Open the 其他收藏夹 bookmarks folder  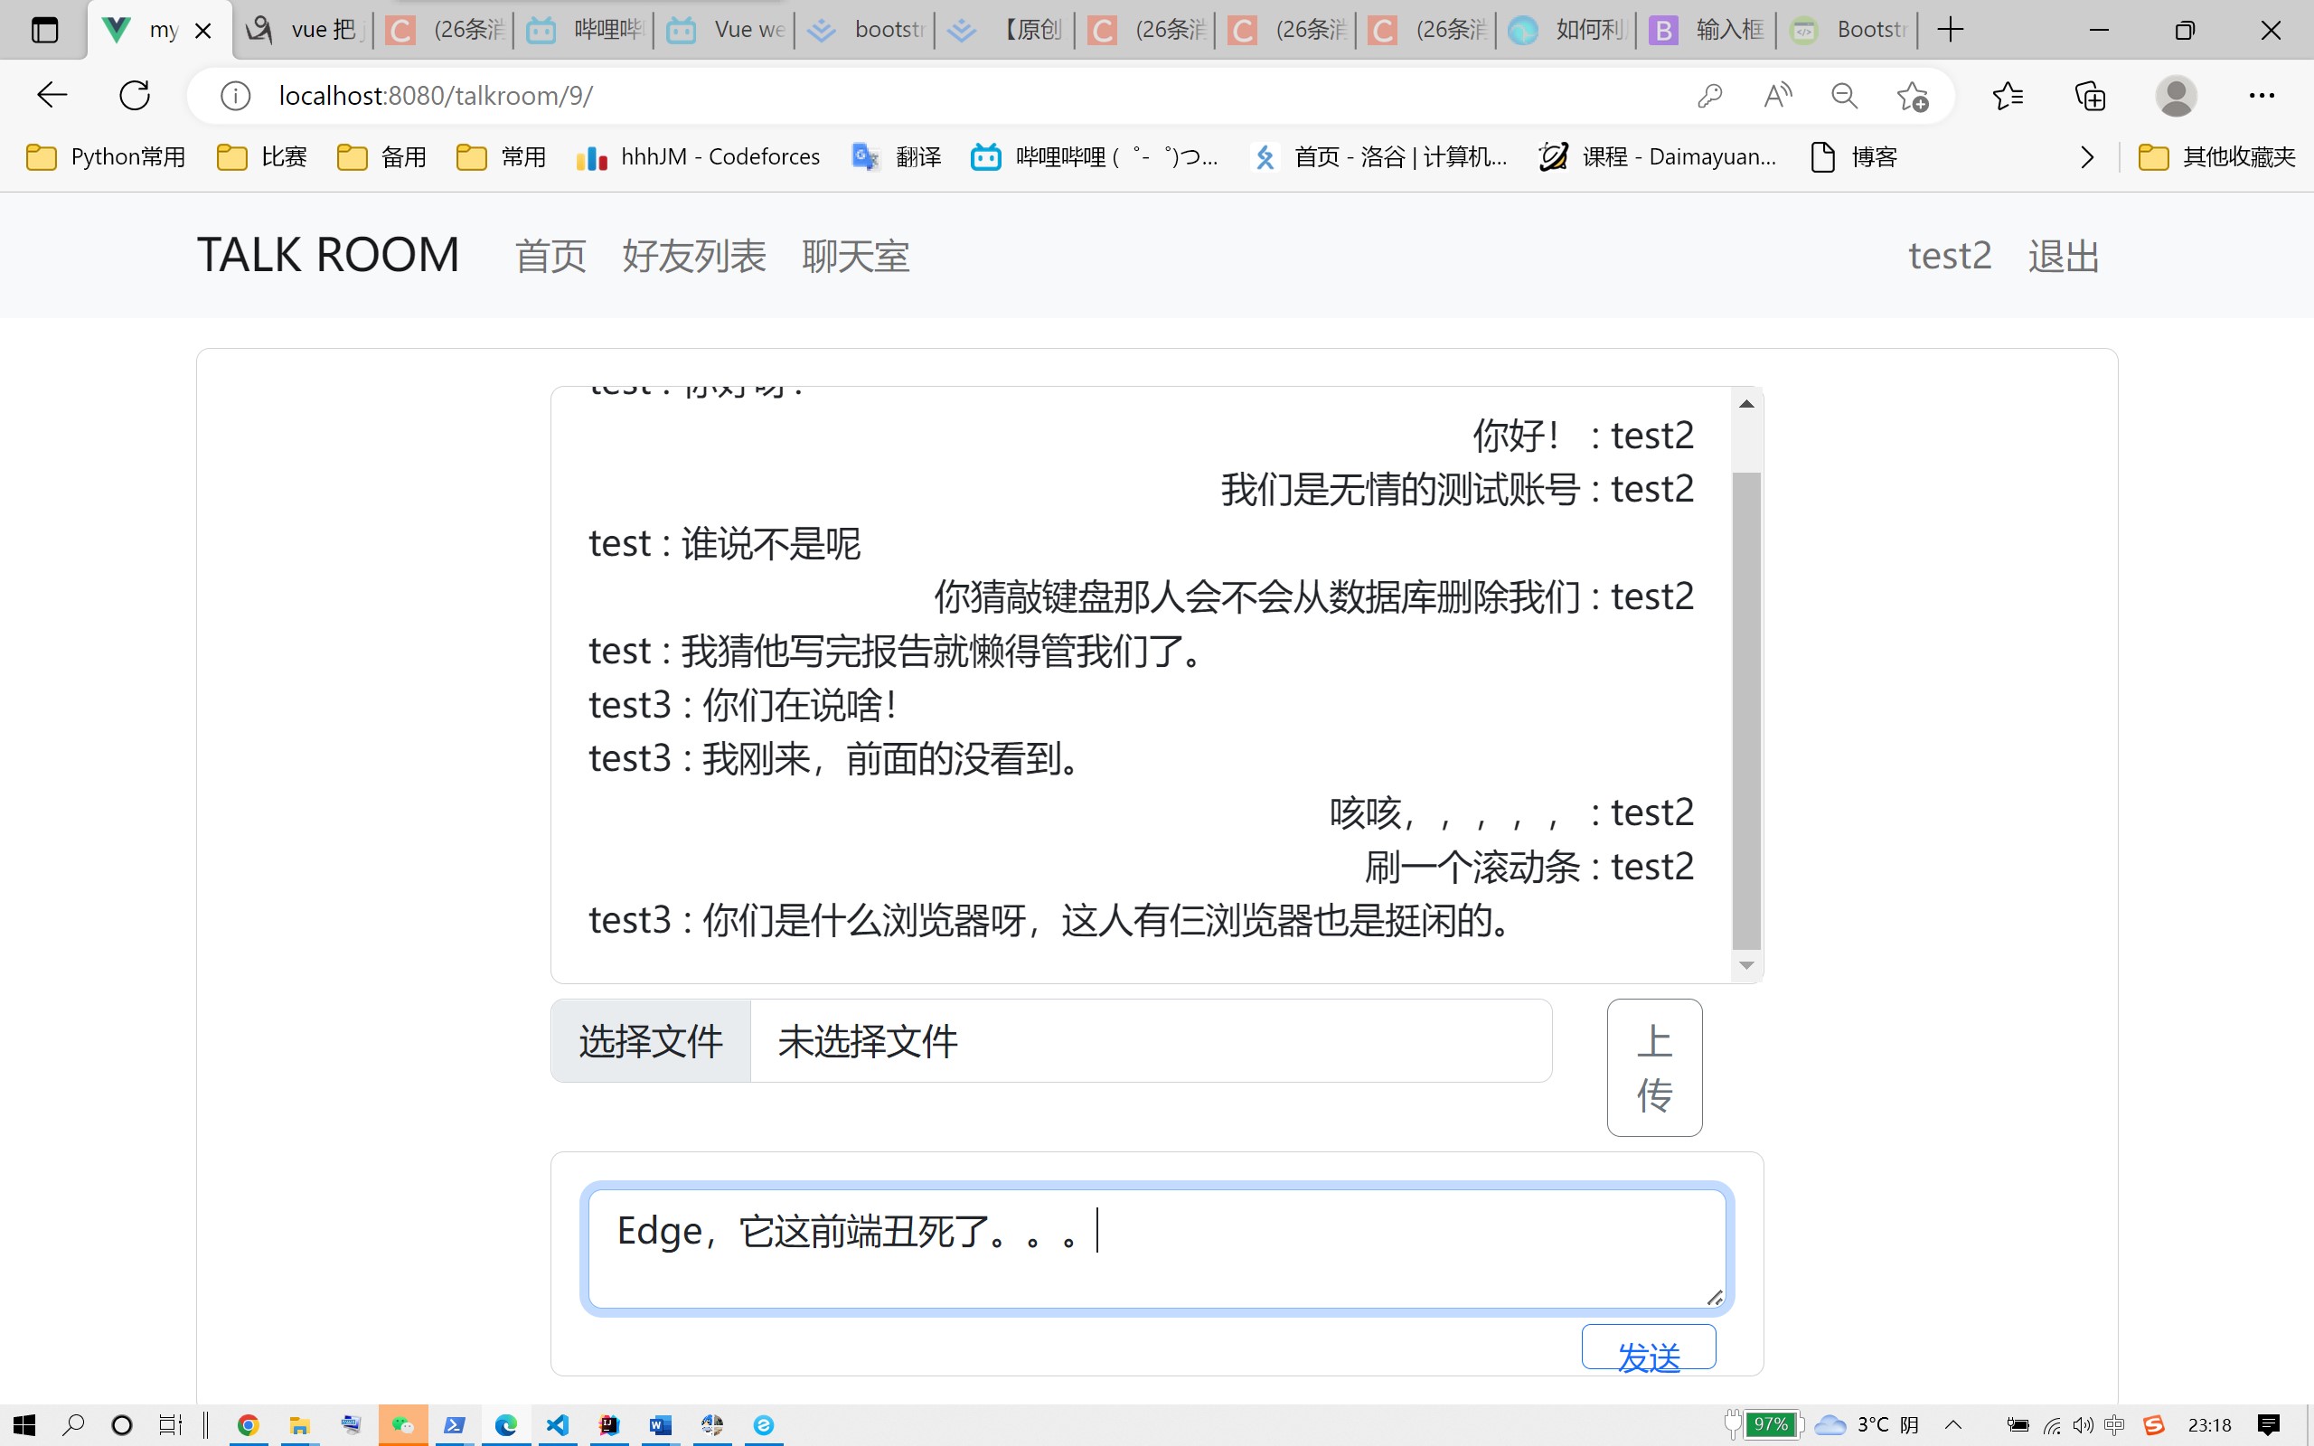pyautogui.click(x=2216, y=157)
